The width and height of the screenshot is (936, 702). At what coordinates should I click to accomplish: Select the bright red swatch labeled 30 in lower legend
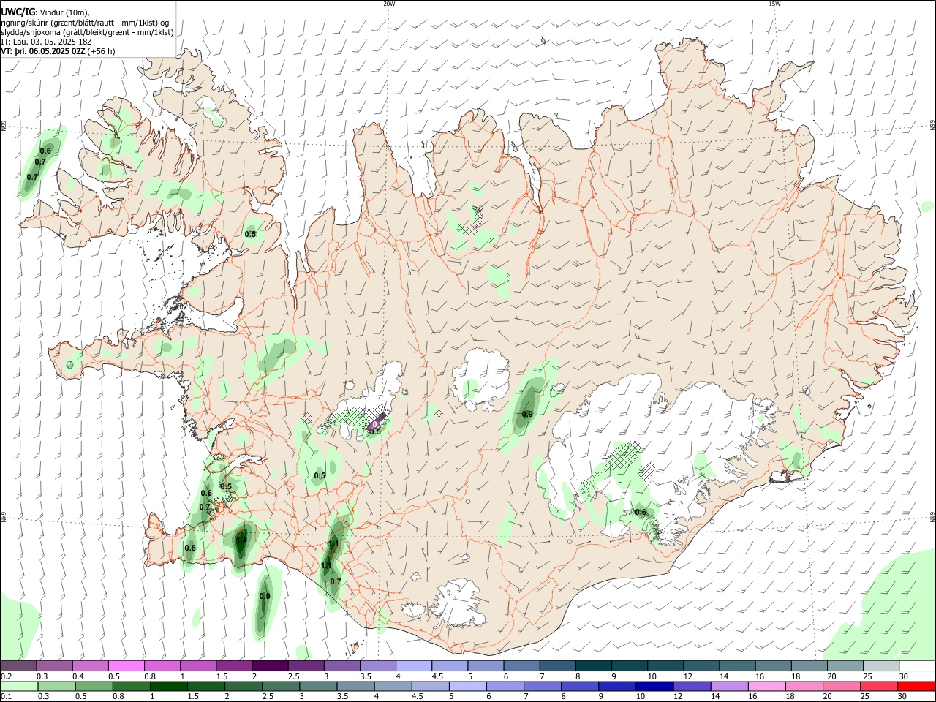pyautogui.click(x=917, y=687)
